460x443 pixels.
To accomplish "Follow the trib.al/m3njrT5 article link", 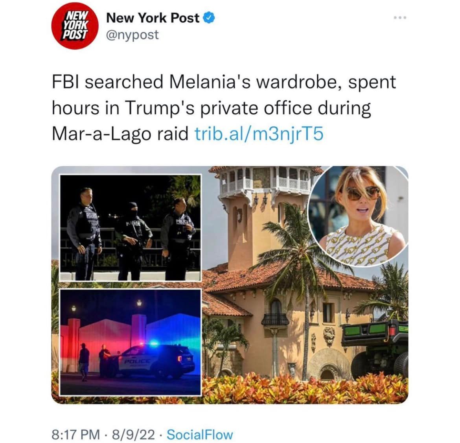I will 259,134.
